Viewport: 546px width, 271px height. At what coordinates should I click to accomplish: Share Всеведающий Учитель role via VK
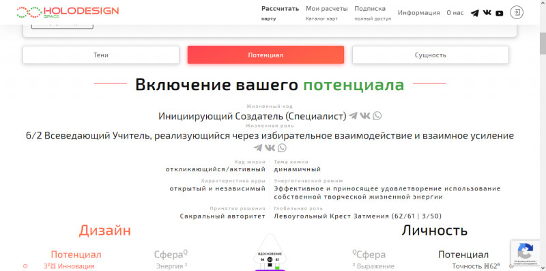coord(270,147)
